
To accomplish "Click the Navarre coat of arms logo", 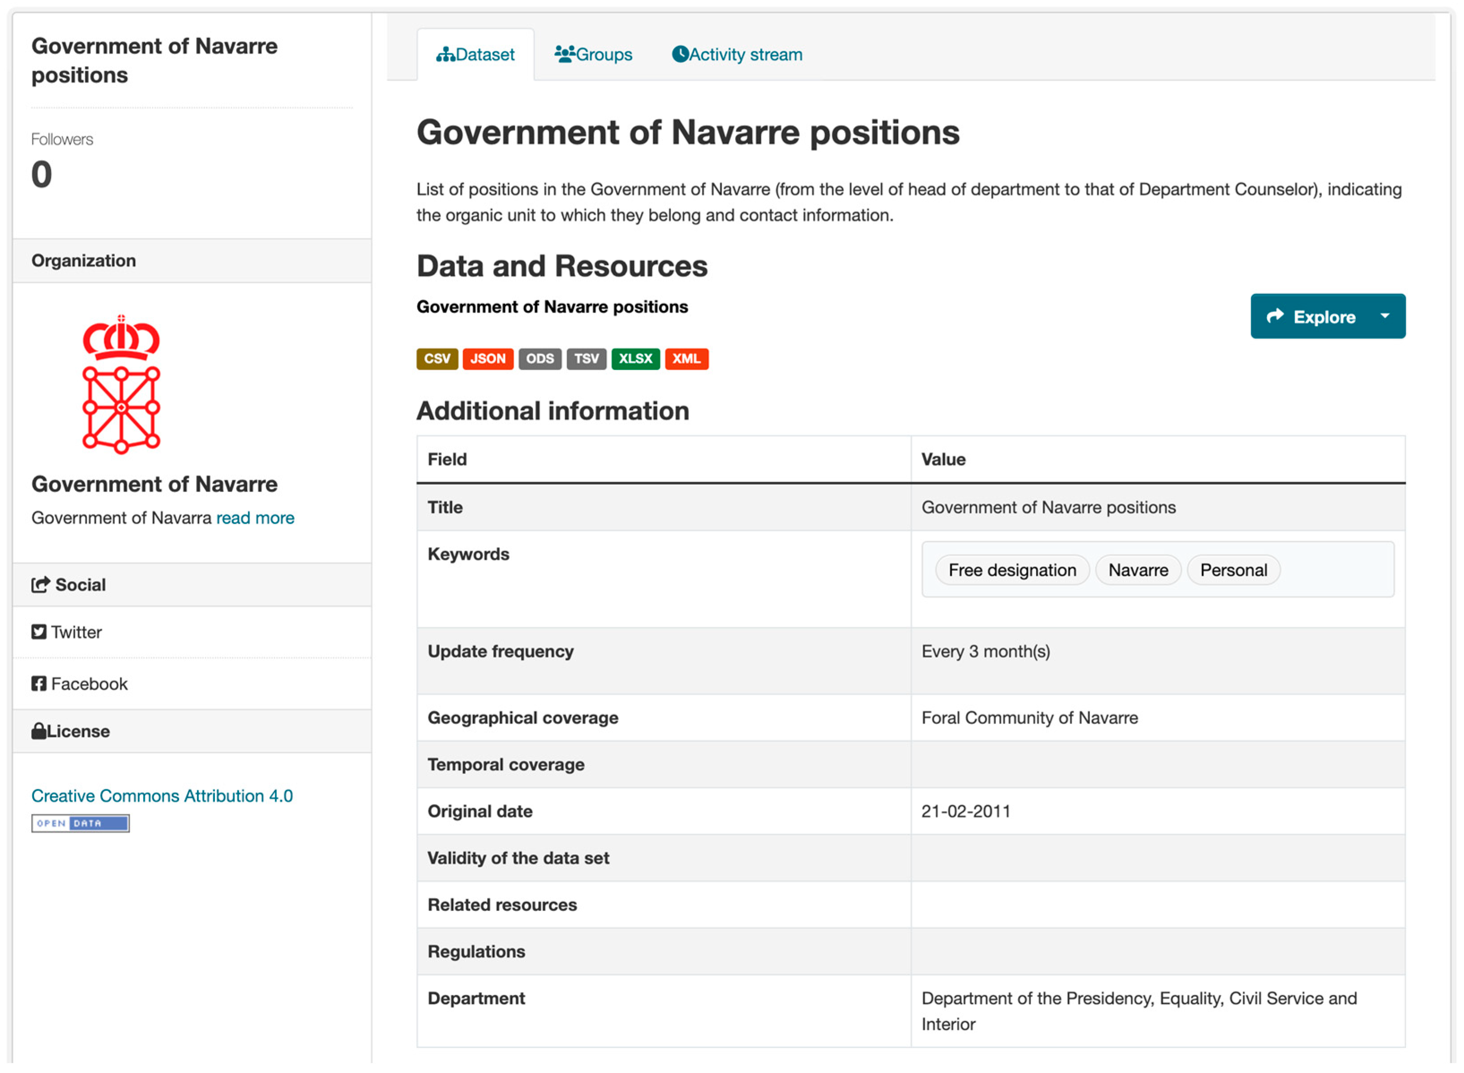I will coord(121,385).
